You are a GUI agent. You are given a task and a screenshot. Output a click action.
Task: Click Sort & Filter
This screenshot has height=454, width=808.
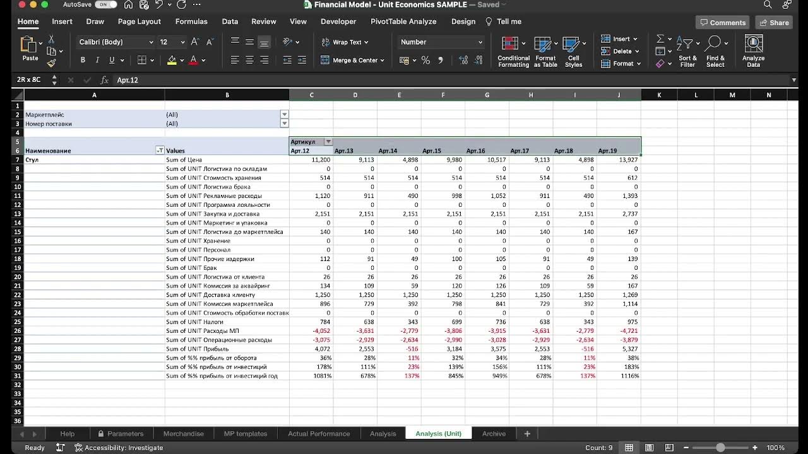pyautogui.click(x=687, y=52)
